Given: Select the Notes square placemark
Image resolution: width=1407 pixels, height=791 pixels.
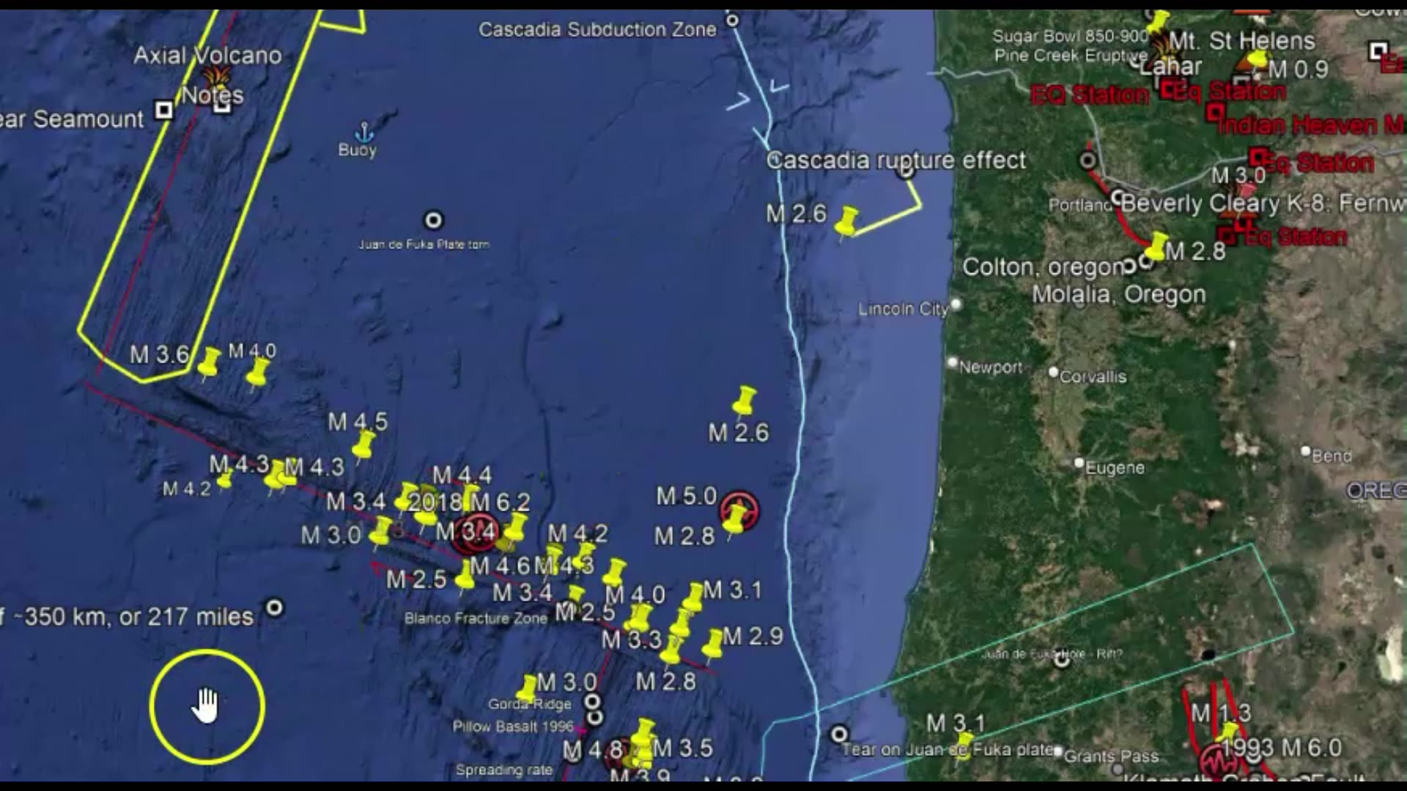Looking at the screenshot, I should tap(222, 105).
